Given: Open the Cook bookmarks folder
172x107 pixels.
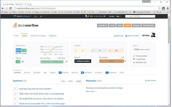Looking at the screenshot, I should point(91,12).
